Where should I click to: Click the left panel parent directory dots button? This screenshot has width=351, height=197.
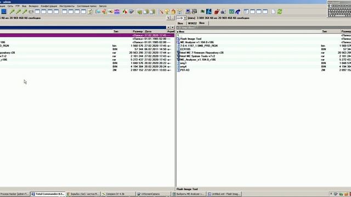(x=172, y=18)
